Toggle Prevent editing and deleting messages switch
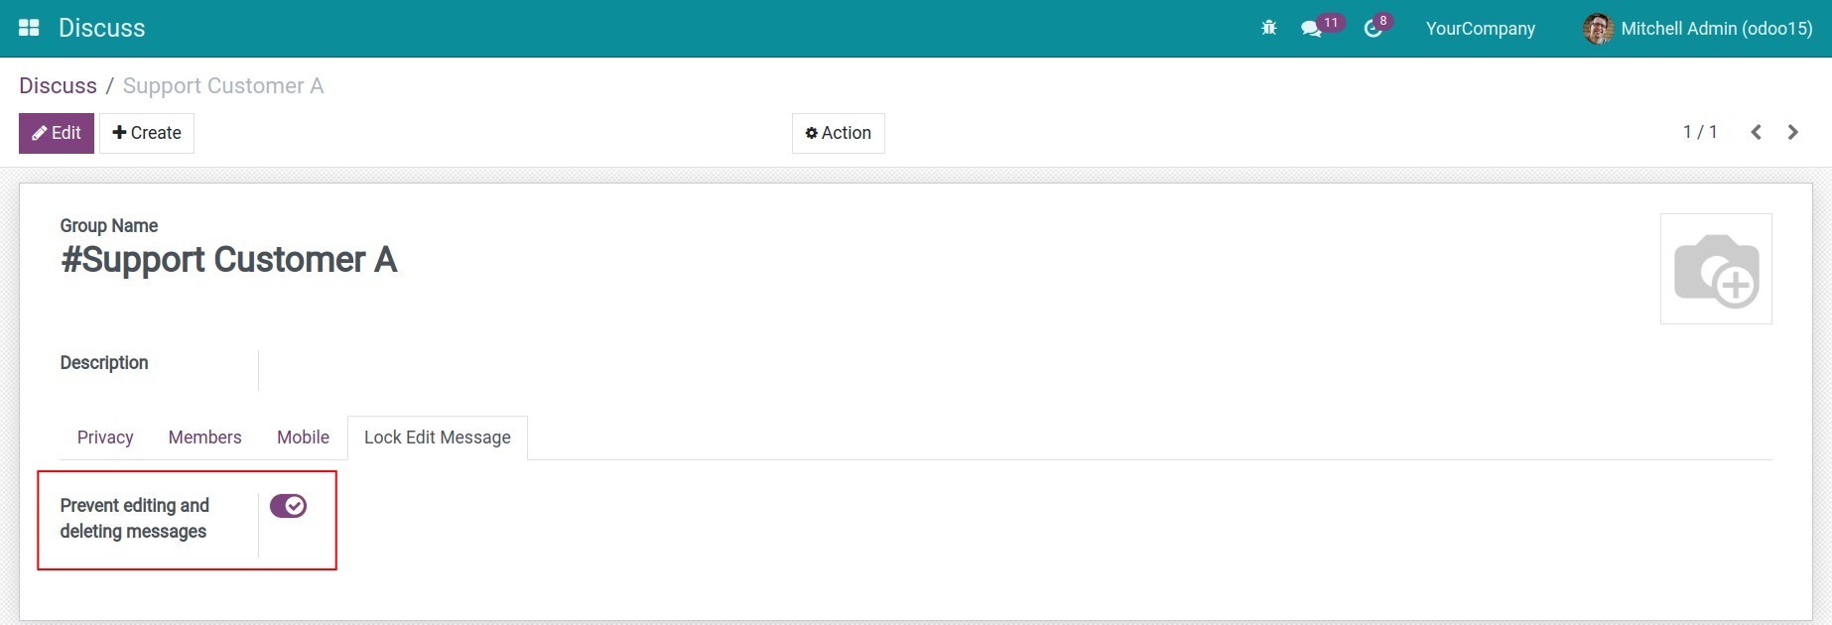This screenshot has width=1832, height=625. click(x=288, y=506)
